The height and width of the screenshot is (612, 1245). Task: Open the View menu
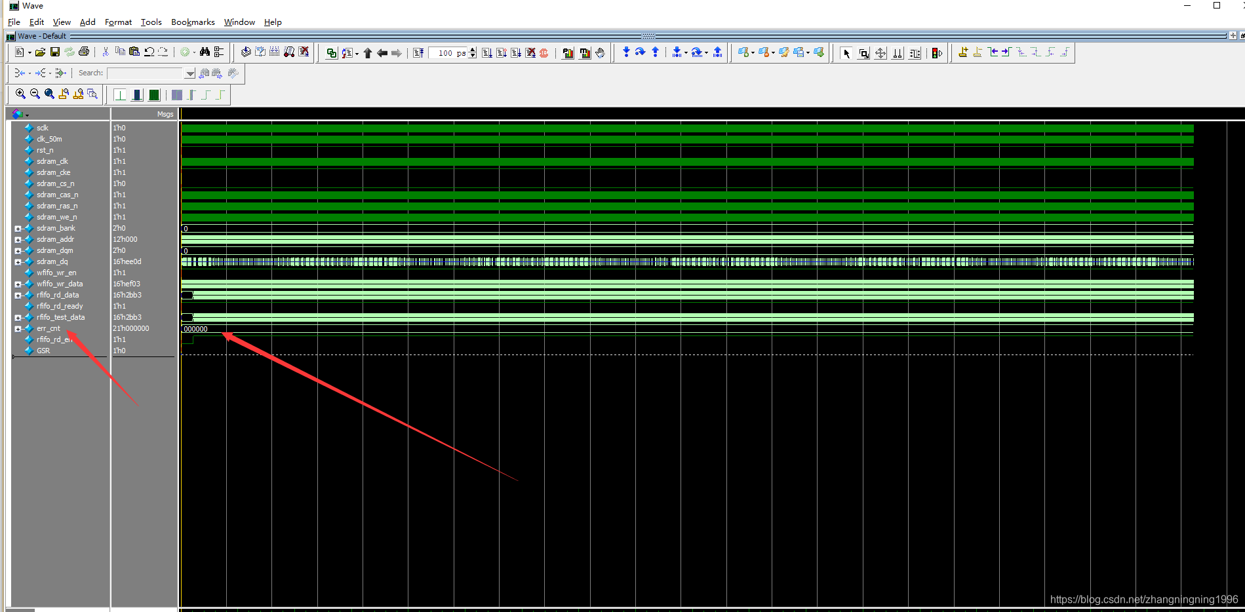[62, 22]
